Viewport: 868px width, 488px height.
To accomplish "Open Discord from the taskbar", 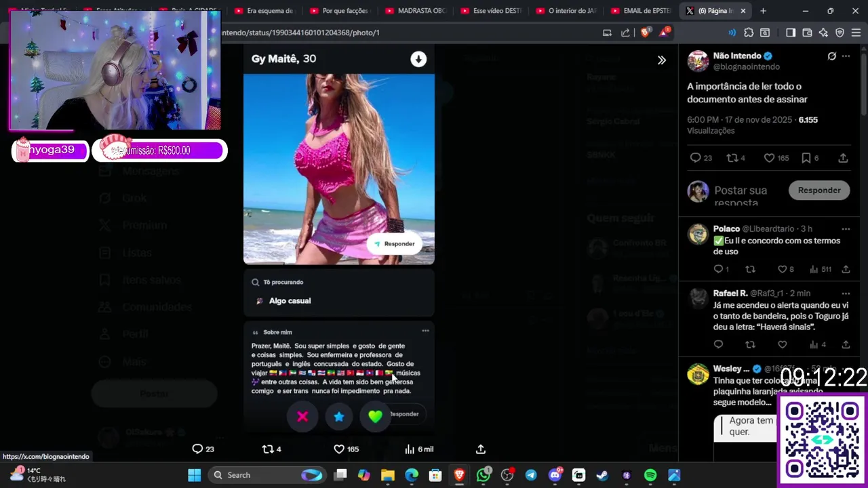I will (555, 475).
